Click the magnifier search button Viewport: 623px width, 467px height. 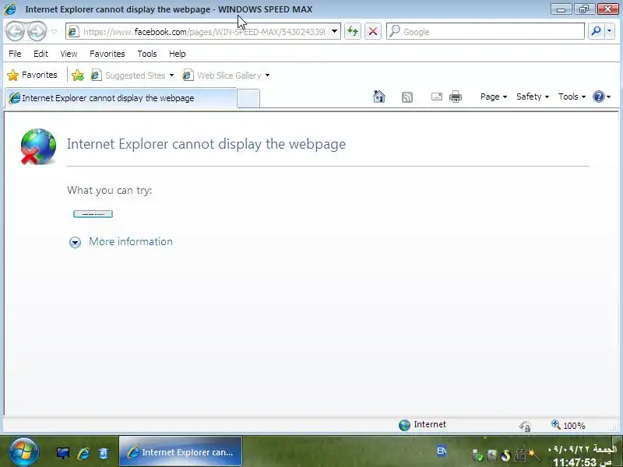(596, 31)
